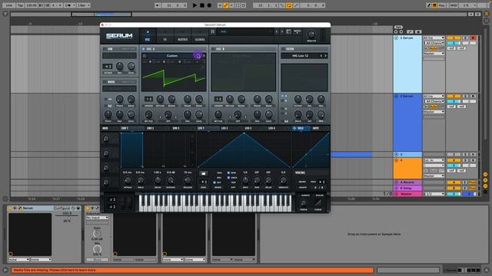Toggle LFO ANCH checkbox
The width and height of the screenshot is (492, 276).
tap(228, 177)
